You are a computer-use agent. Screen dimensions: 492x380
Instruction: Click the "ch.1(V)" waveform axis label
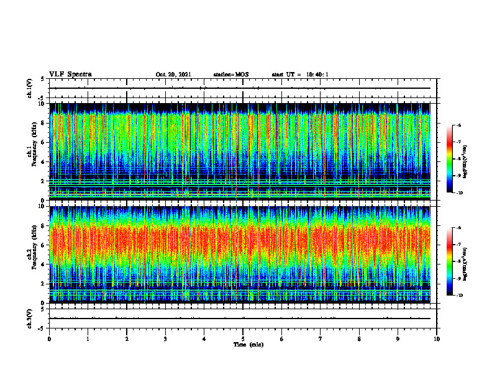point(29,88)
